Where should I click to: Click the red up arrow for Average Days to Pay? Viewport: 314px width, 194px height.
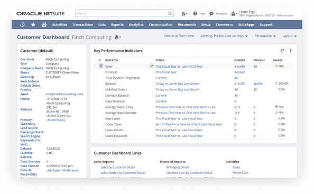click(276, 107)
